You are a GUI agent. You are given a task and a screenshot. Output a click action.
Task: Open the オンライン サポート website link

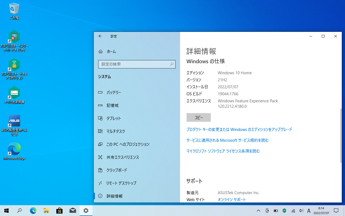point(232,200)
